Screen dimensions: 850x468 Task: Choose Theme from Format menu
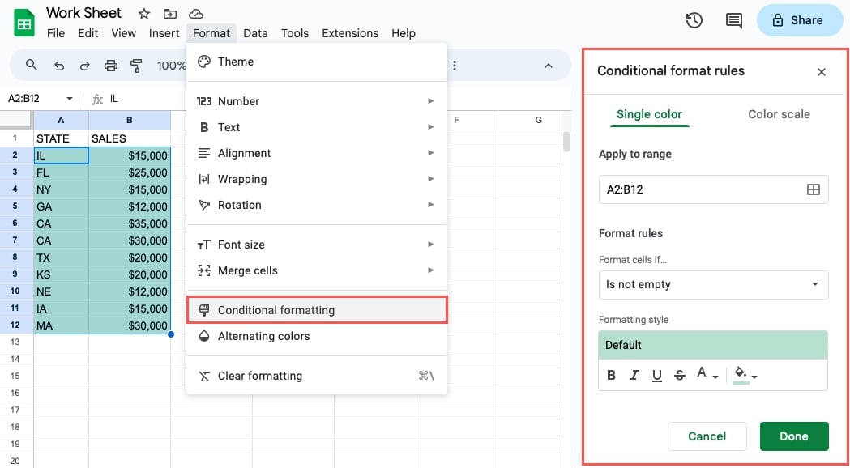pos(317,62)
